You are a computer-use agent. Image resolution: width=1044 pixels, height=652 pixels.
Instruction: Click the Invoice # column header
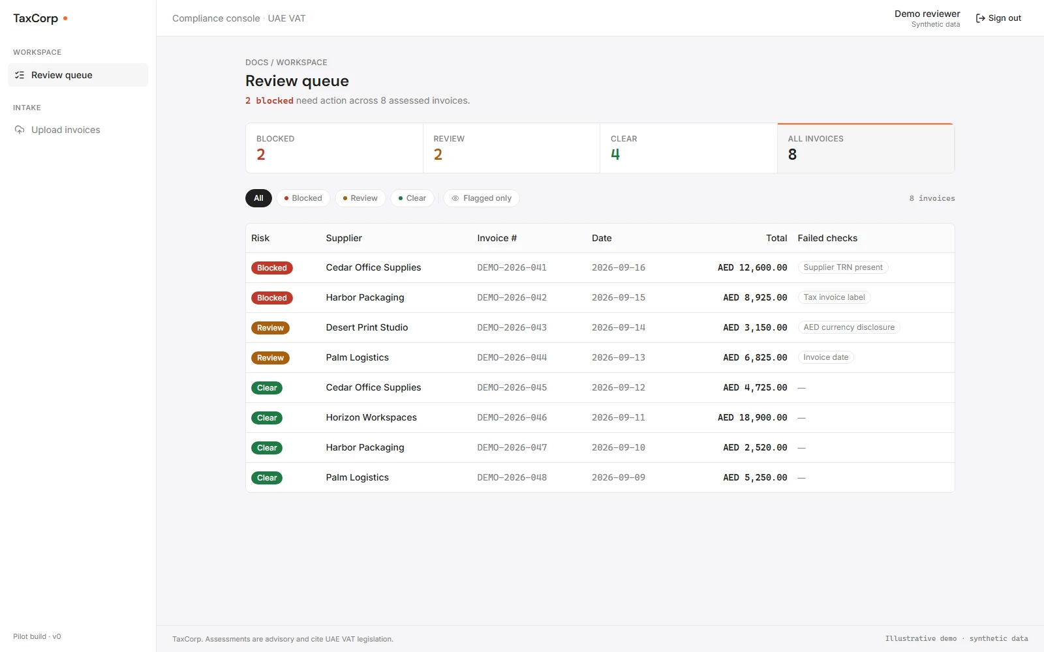tap(497, 238)
